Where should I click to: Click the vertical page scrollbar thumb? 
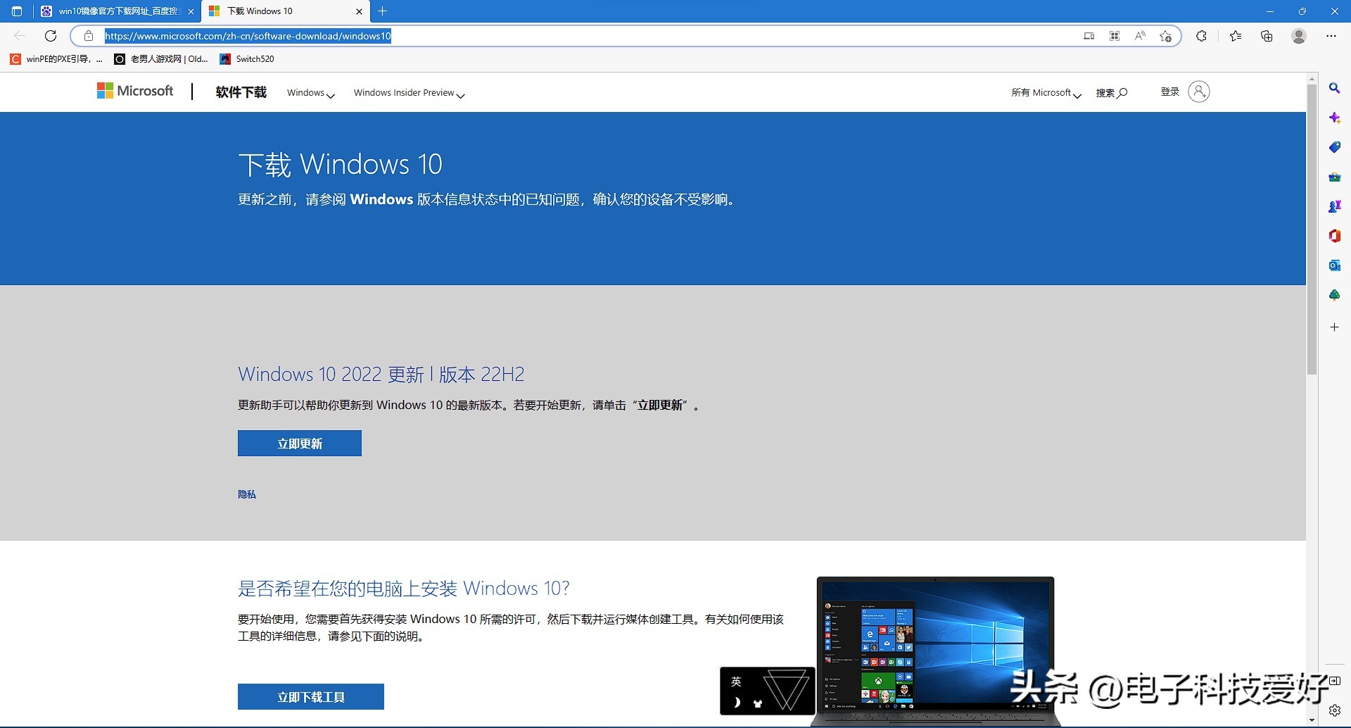[1312, 230]
